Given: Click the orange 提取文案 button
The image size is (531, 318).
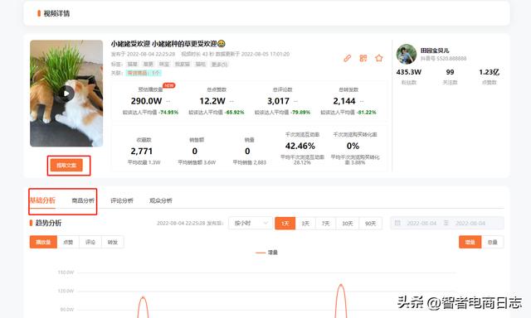Looking at the screenshot, I should 66,166.
